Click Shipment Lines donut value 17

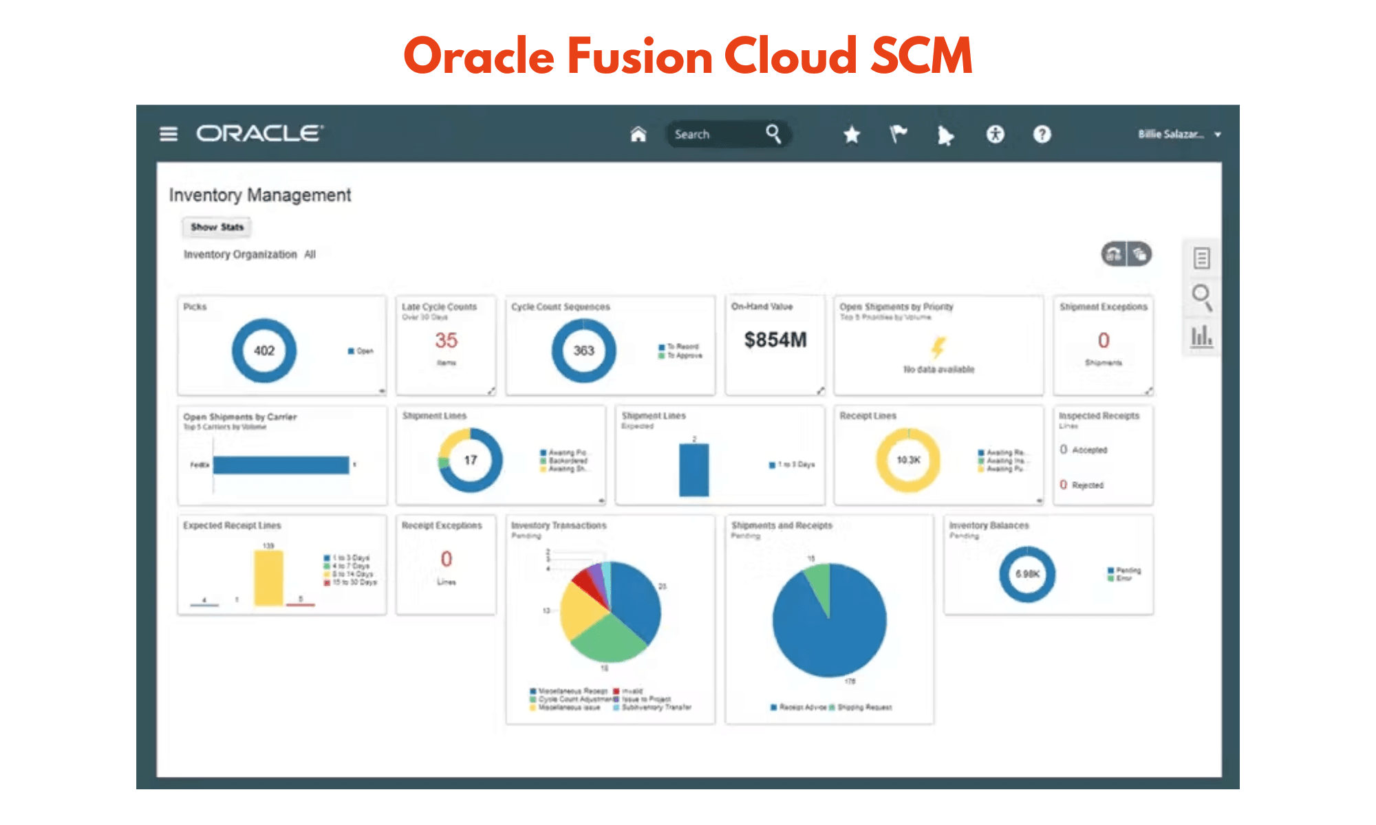point(471,460)
